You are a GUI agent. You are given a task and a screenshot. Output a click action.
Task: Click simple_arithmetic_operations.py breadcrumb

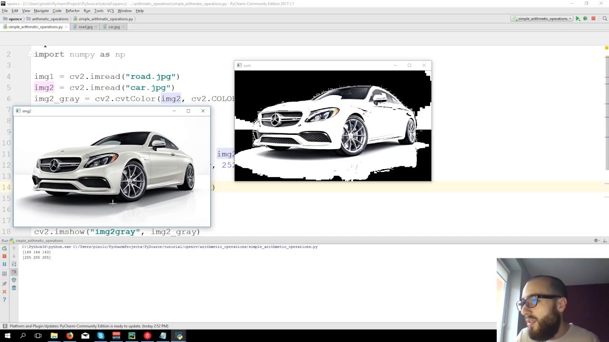point(103,19)
